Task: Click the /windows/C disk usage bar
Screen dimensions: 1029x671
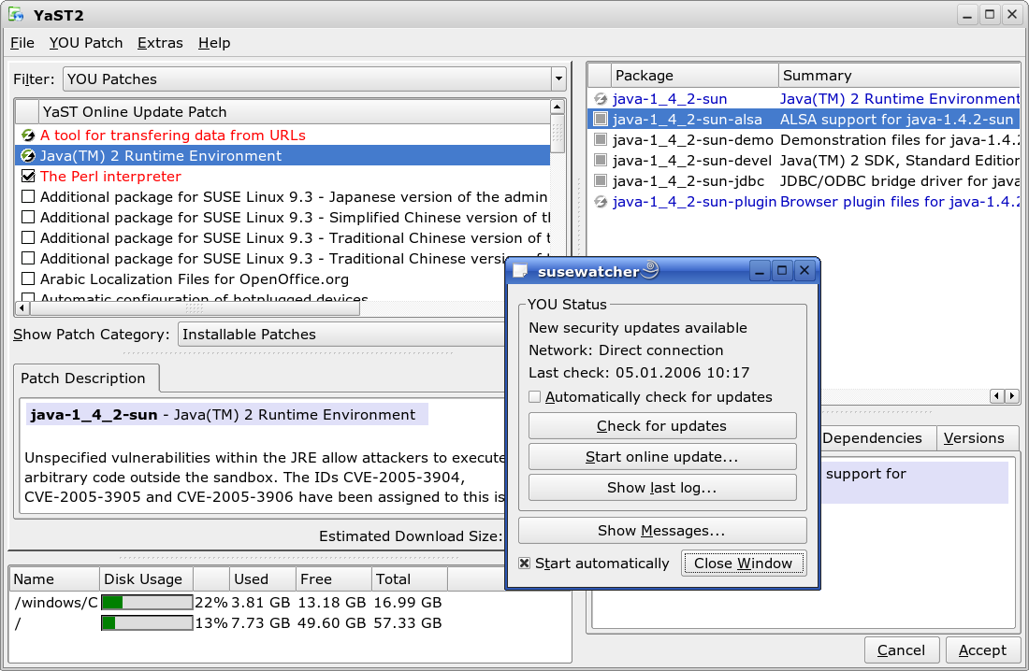Action: (x=147, y=602)
